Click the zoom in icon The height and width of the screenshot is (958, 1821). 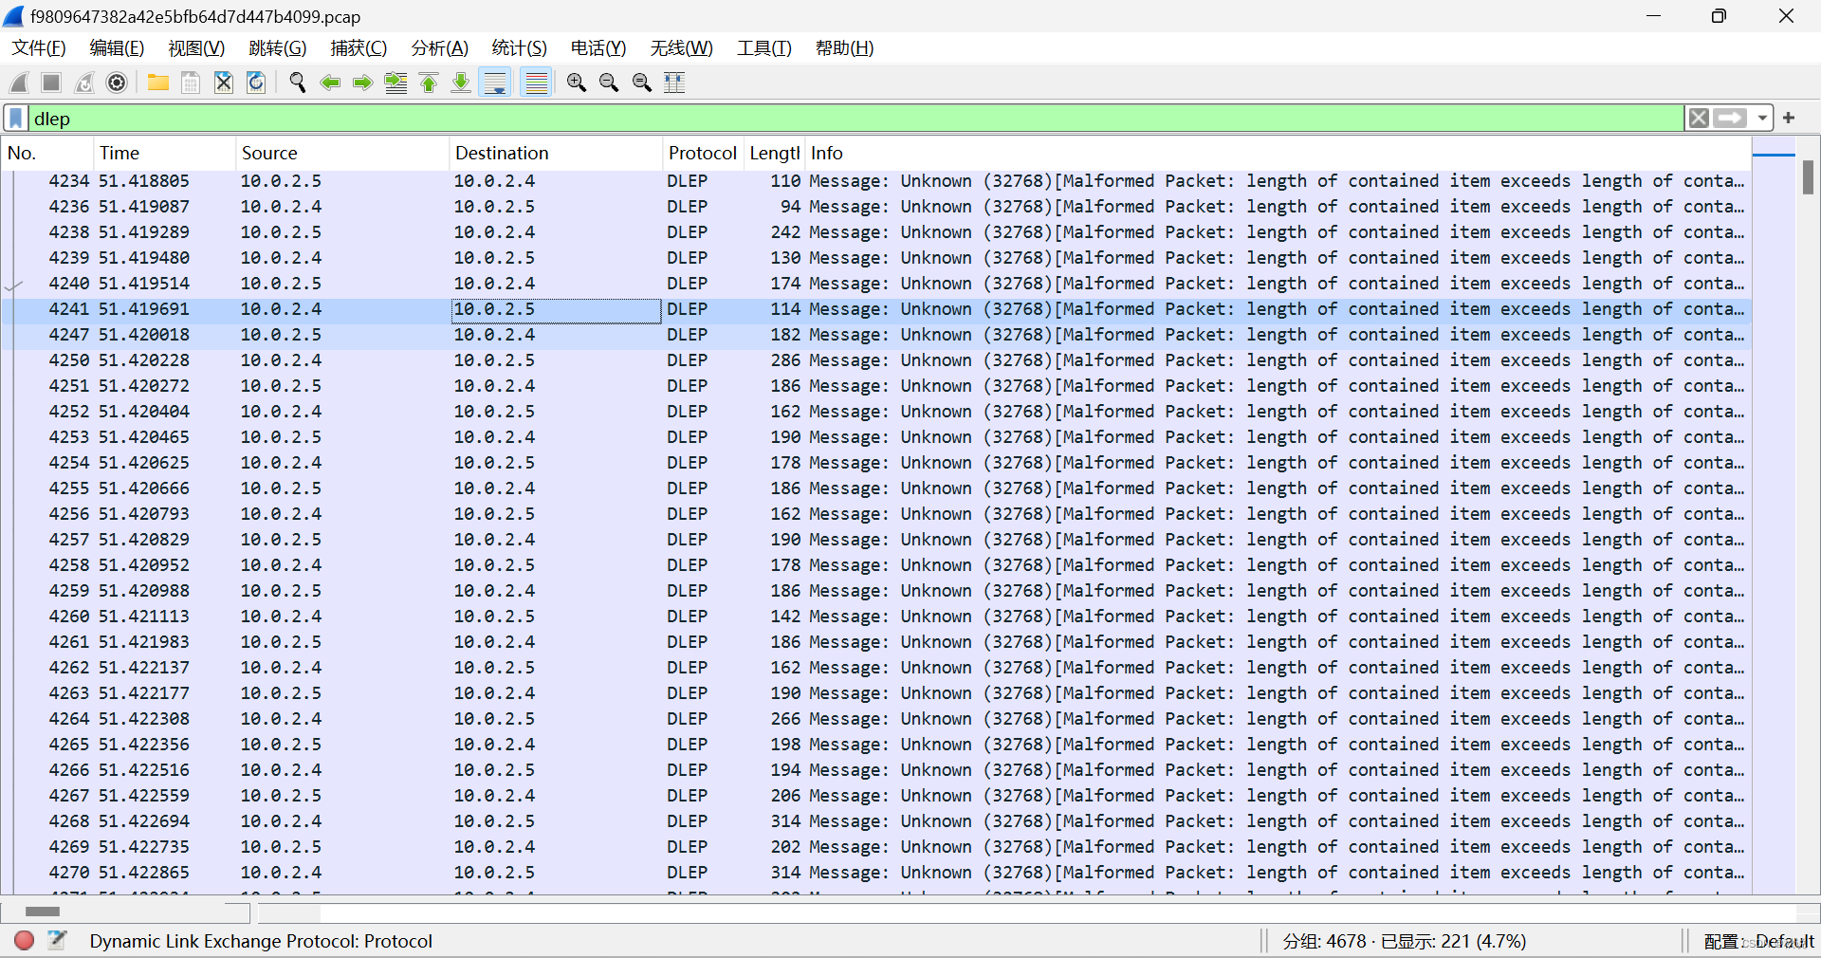(576, 83)
